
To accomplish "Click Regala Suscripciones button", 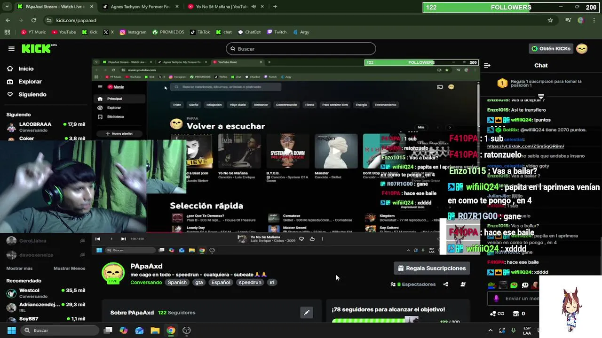I will 432,268.
